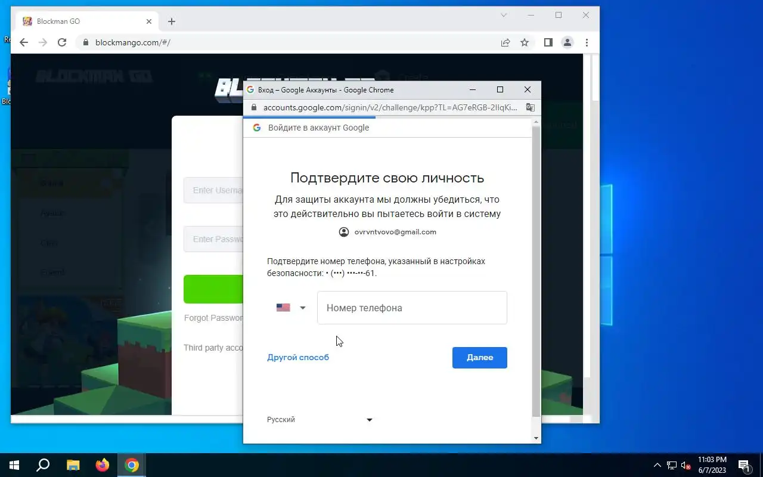Open Windows search from the taskbar
The image size is (763, 477).
coord(43,465)
